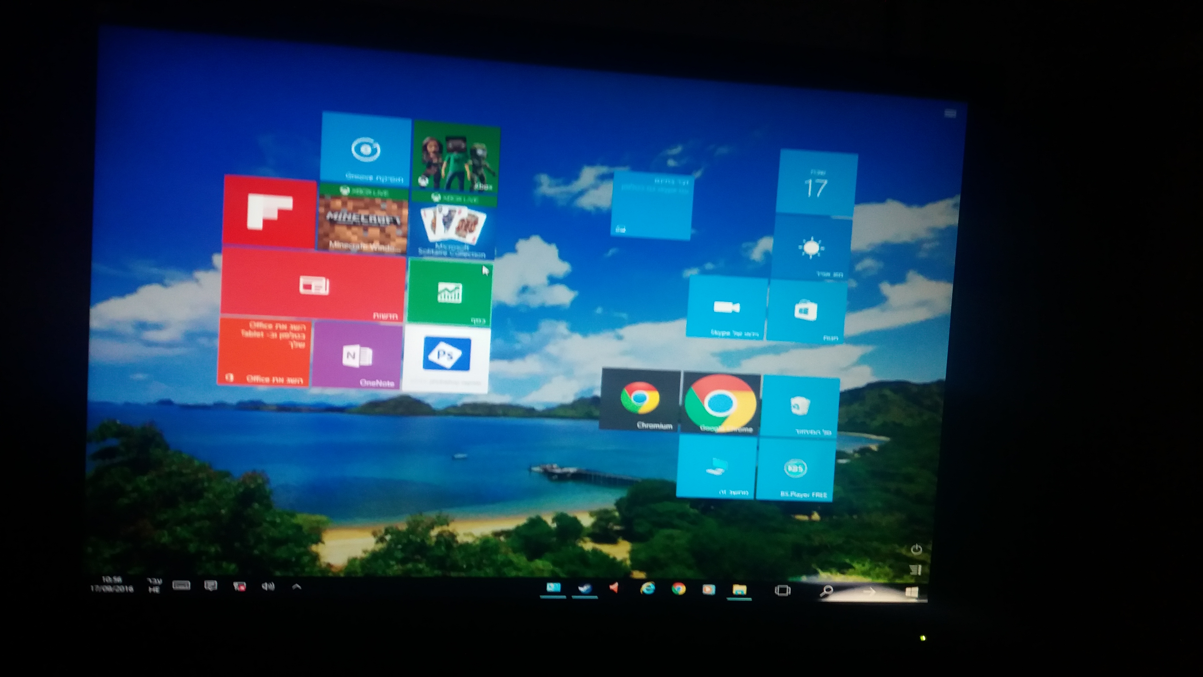Click the Power button icon
1203x677 pixels.
click(x=916, y=550)
